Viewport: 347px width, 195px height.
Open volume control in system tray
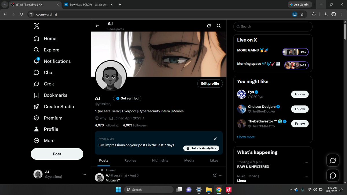click(x=315, y=190)
